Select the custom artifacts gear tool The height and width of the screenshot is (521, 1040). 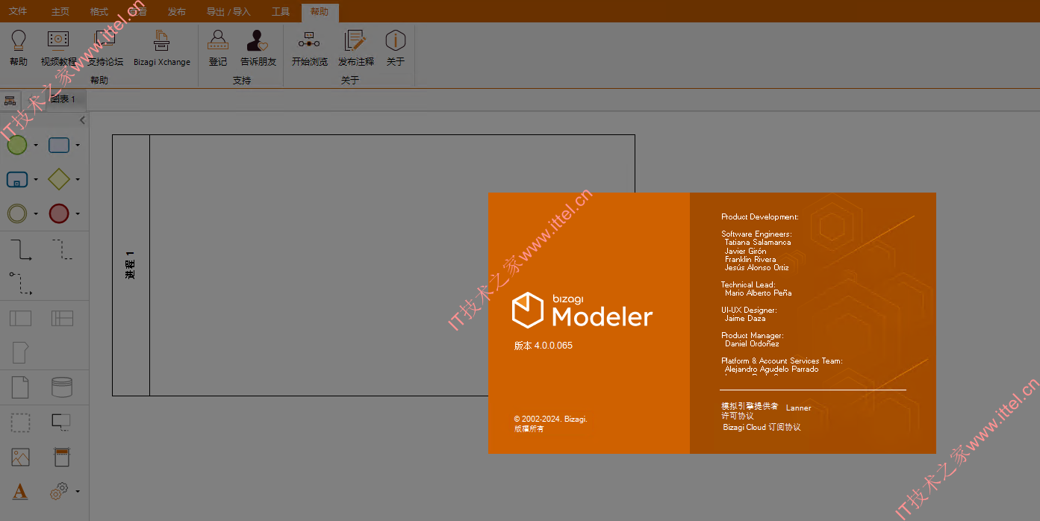[x=60, y=491]
